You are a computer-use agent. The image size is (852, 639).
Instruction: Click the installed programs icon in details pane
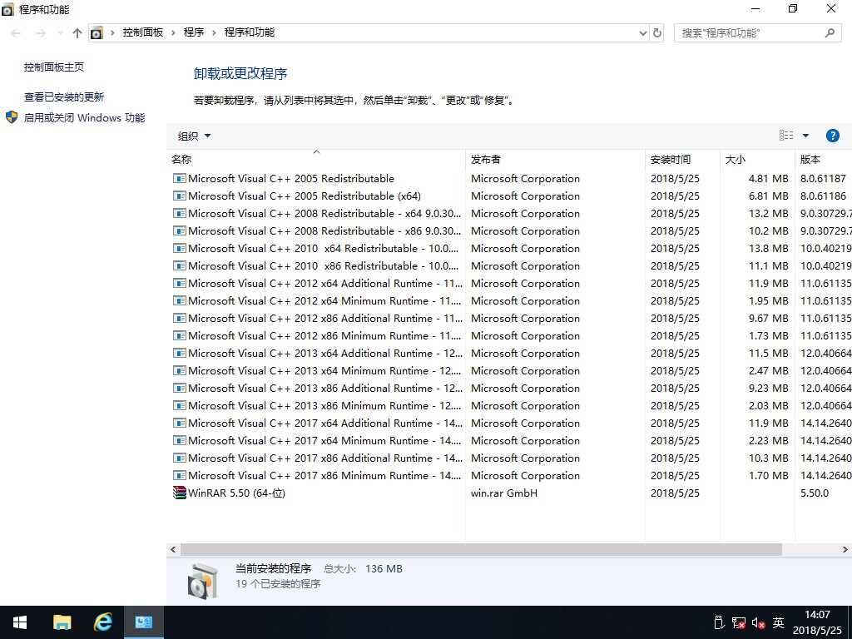203,581
